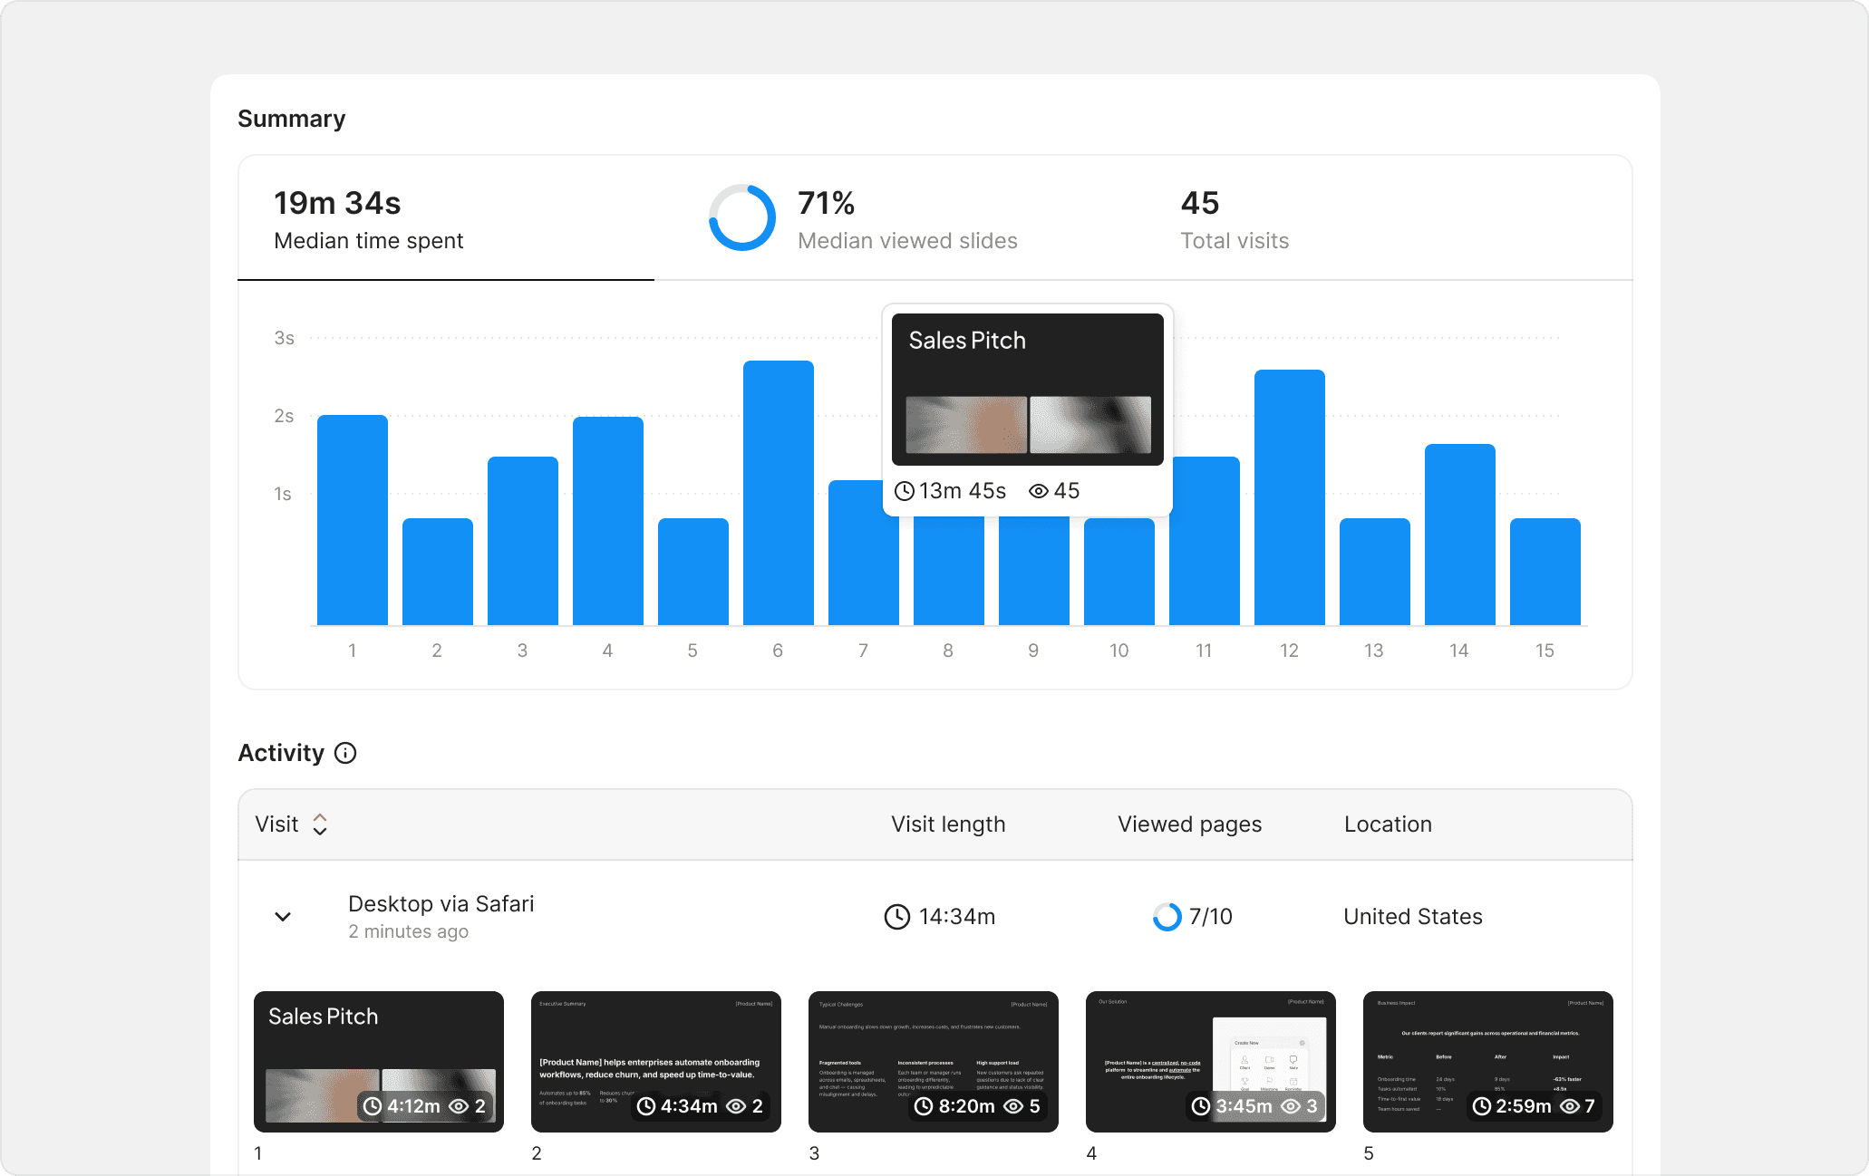
Task: Click clock icon beside 2:59m on slide 5
Action: (1482, 1106)
